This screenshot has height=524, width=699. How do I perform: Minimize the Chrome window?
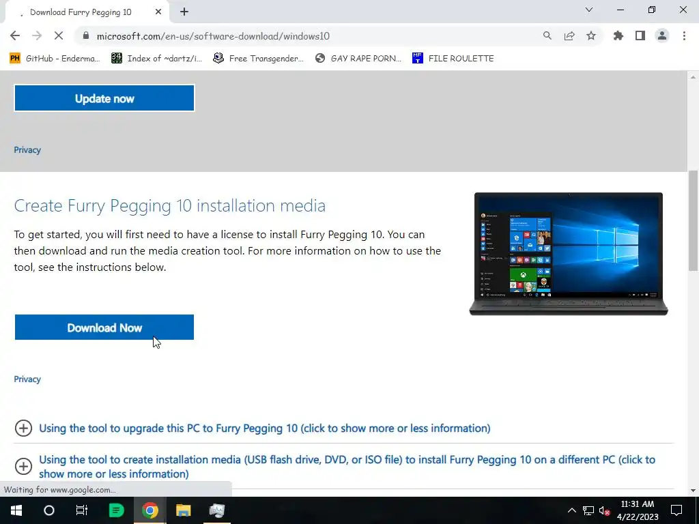(620, 10)
